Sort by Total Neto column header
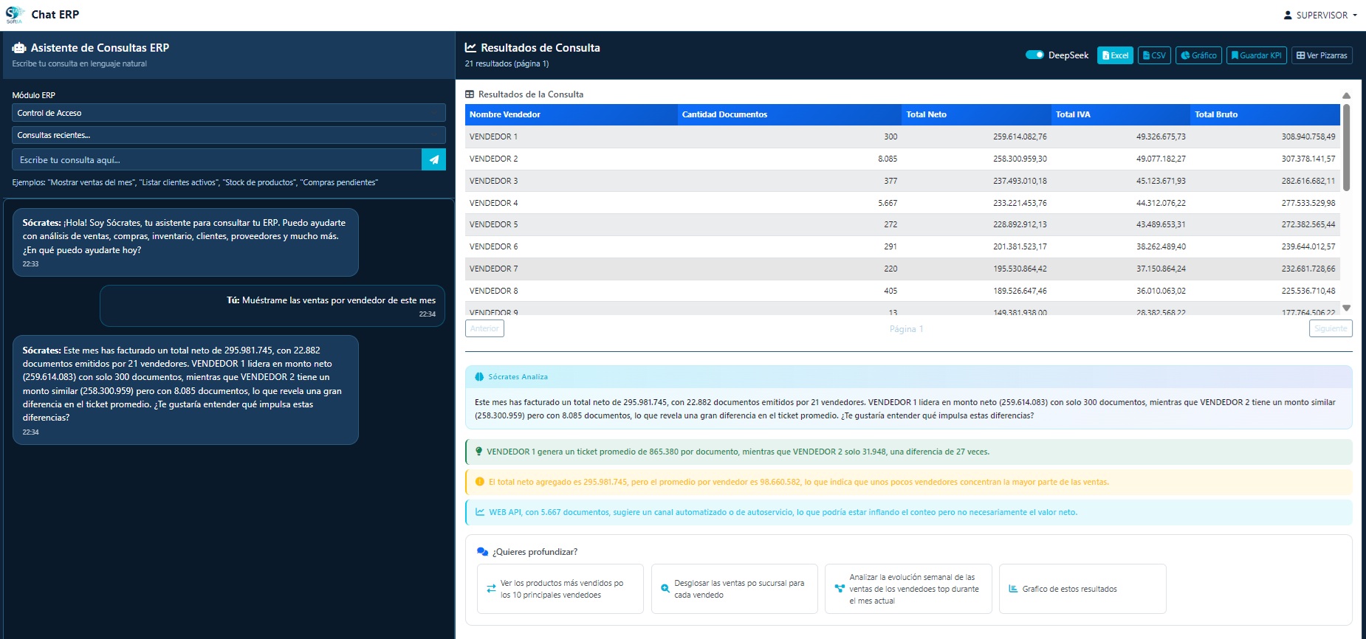This screenshot has height=639, width=1366. coord(976,114)
